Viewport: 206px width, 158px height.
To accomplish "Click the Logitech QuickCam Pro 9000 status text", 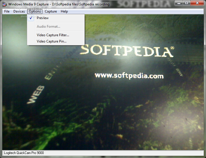I will [x=24, y=153].
